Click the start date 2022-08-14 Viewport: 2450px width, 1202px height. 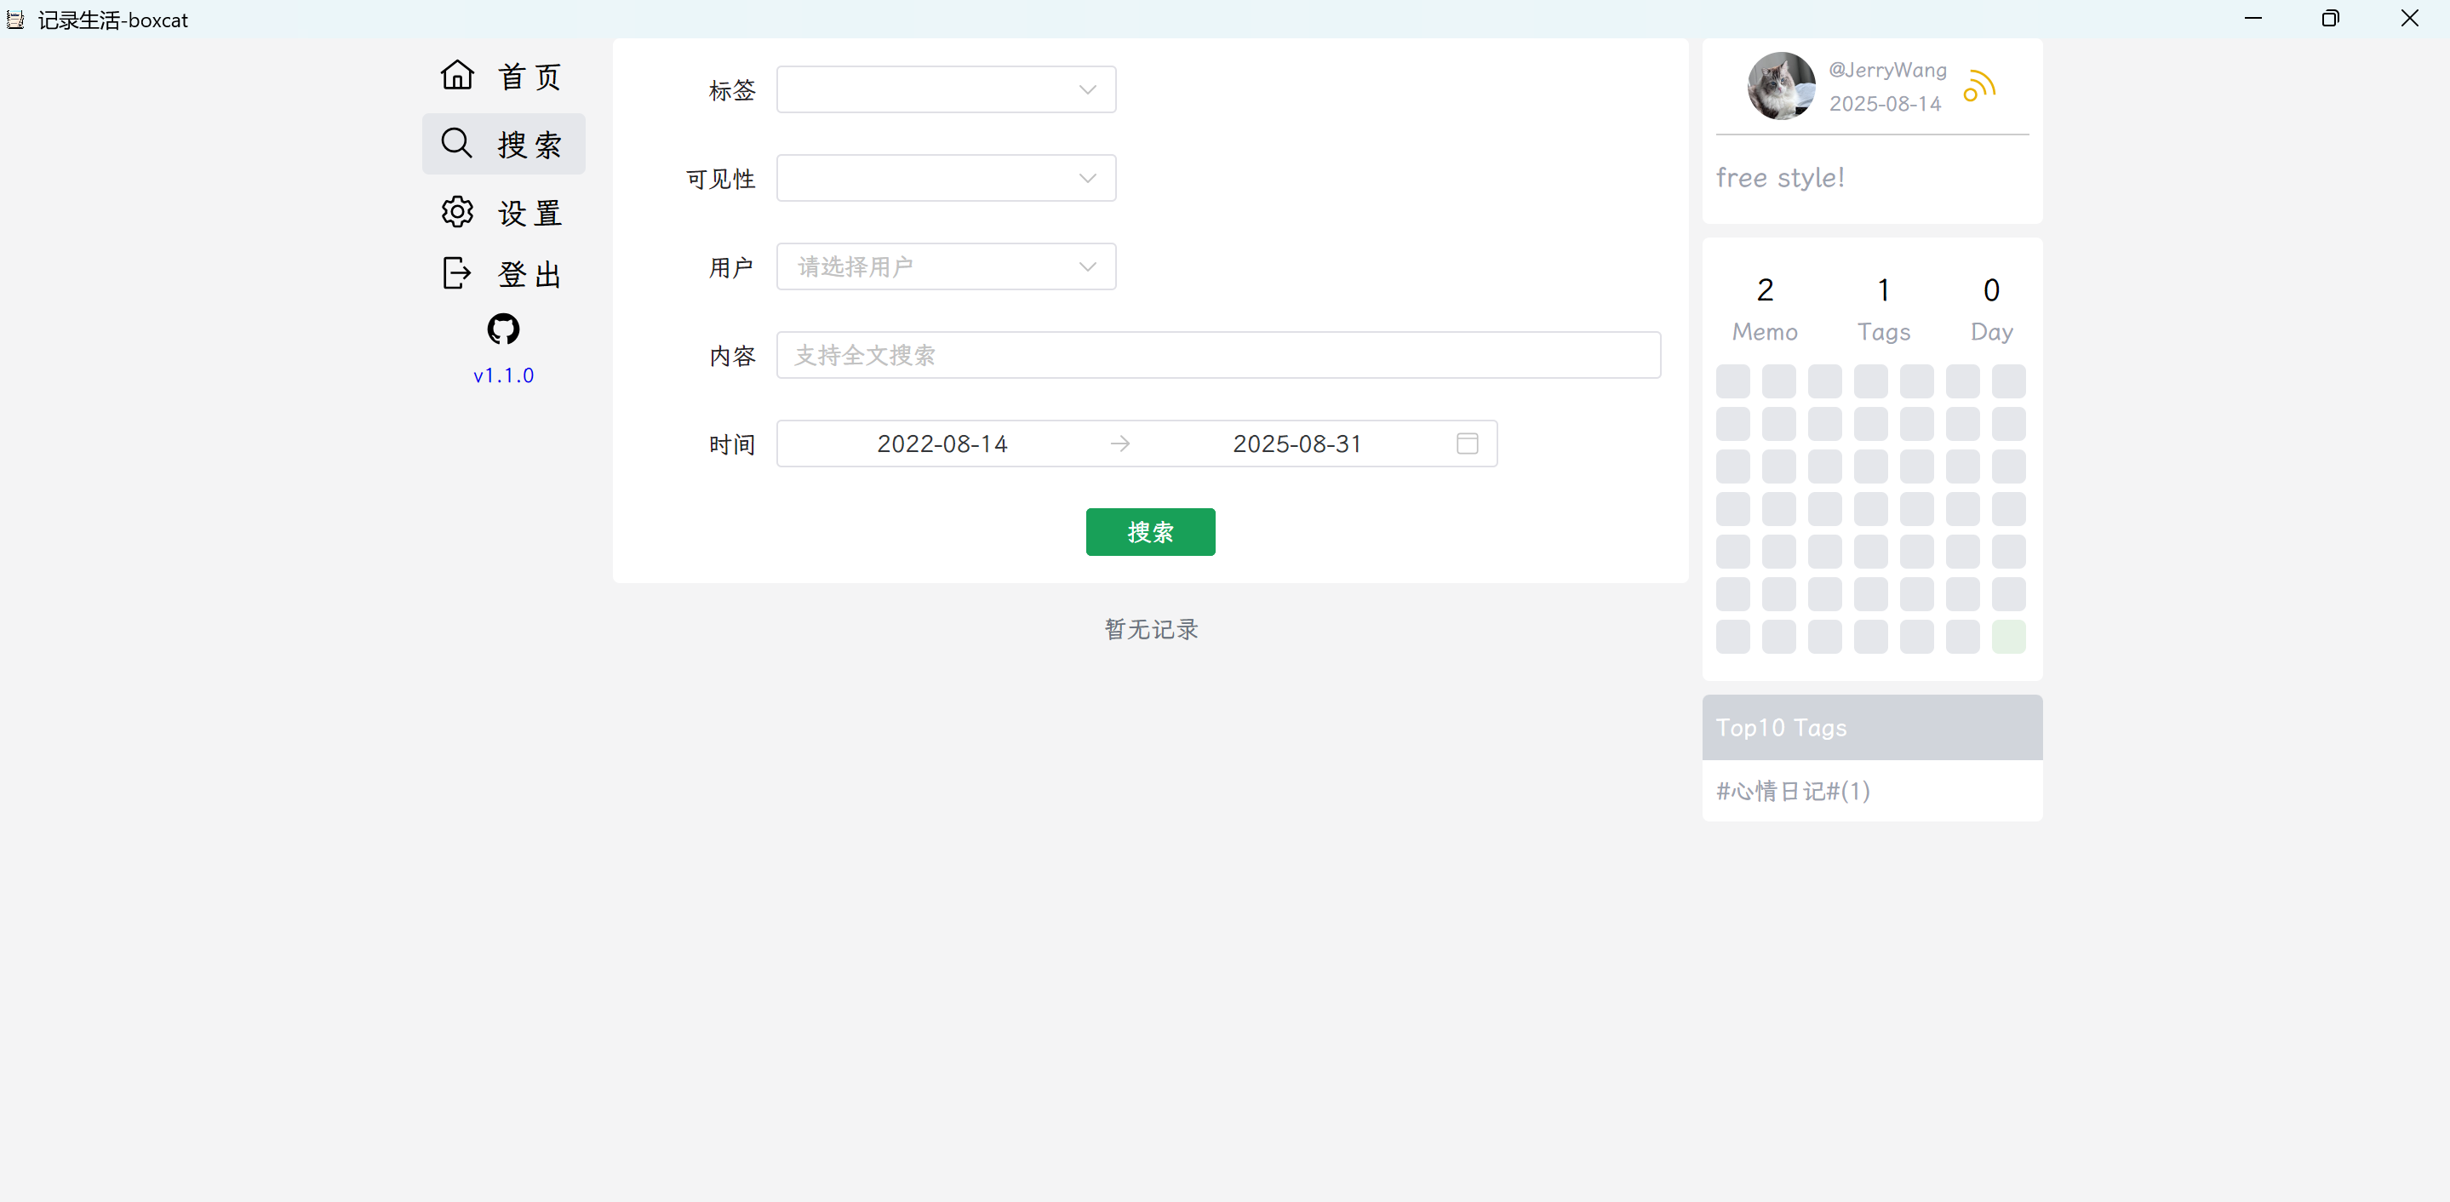[942, 444]
